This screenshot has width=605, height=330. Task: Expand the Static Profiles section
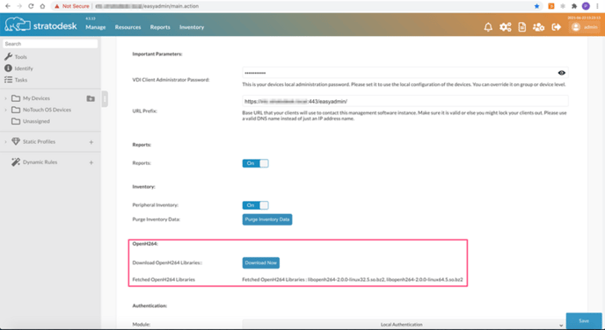[5, 141]
